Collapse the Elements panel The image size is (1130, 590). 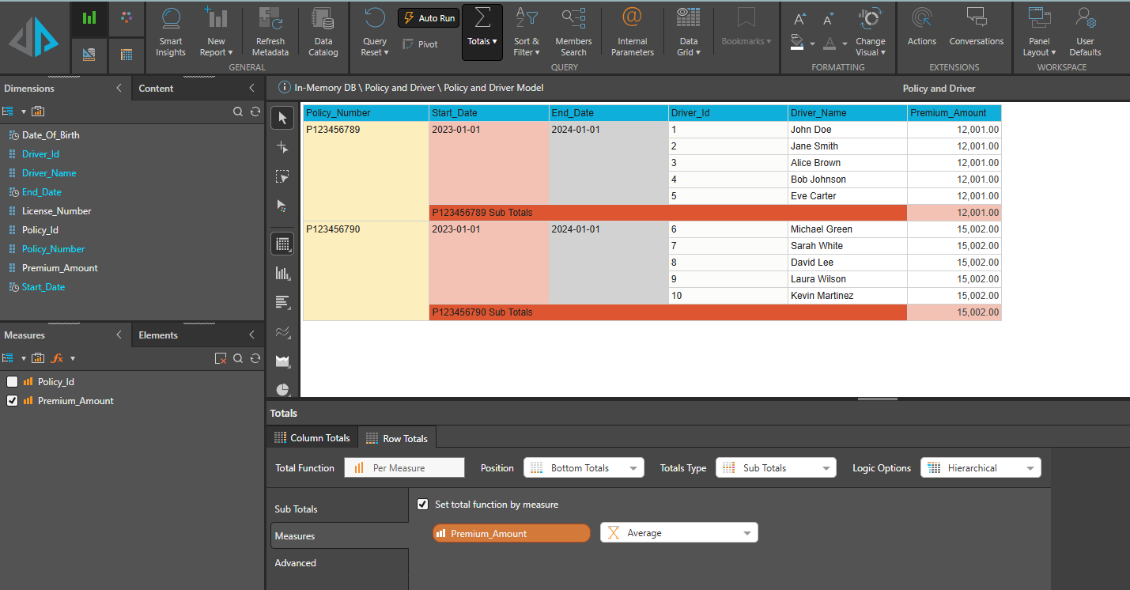pos(251,335)
